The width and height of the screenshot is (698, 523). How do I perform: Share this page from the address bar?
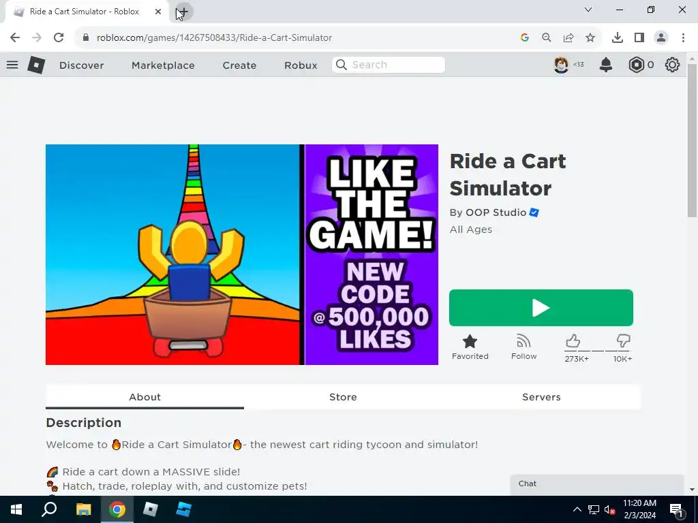click(x=568, y=38)
